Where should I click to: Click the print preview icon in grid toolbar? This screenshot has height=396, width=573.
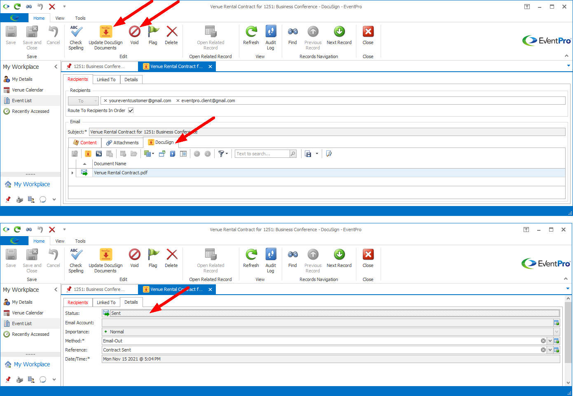point(329,154)
